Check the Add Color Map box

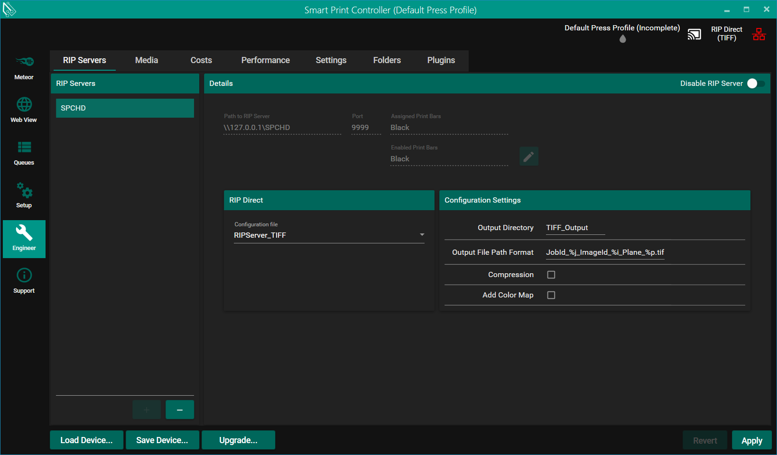coord(551,295)
